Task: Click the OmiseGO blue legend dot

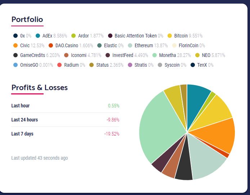Action: (15, 65)
